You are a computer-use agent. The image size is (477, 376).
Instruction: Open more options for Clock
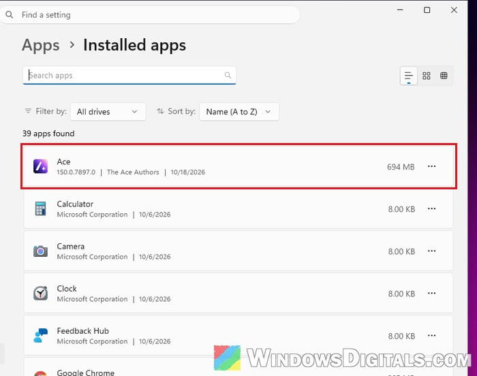pos(431,294)
